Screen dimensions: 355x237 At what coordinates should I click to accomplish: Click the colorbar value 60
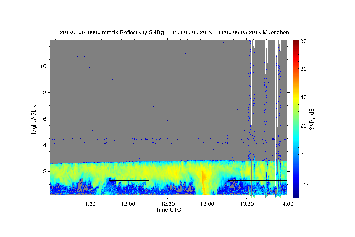click(304, 69)
